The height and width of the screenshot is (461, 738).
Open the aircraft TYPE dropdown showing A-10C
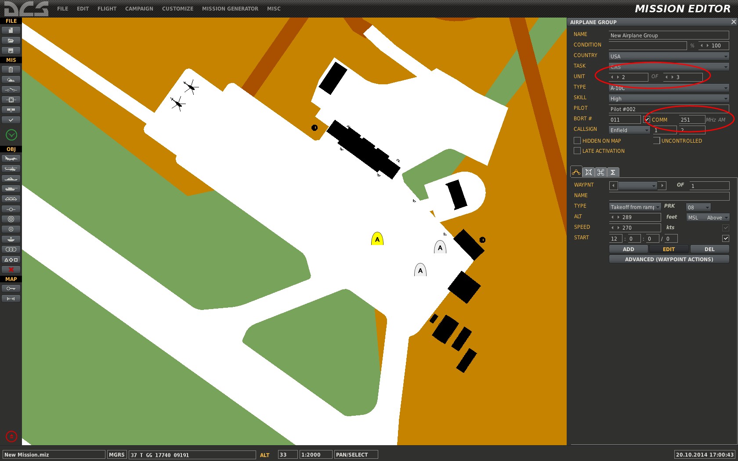pos(669,88)
